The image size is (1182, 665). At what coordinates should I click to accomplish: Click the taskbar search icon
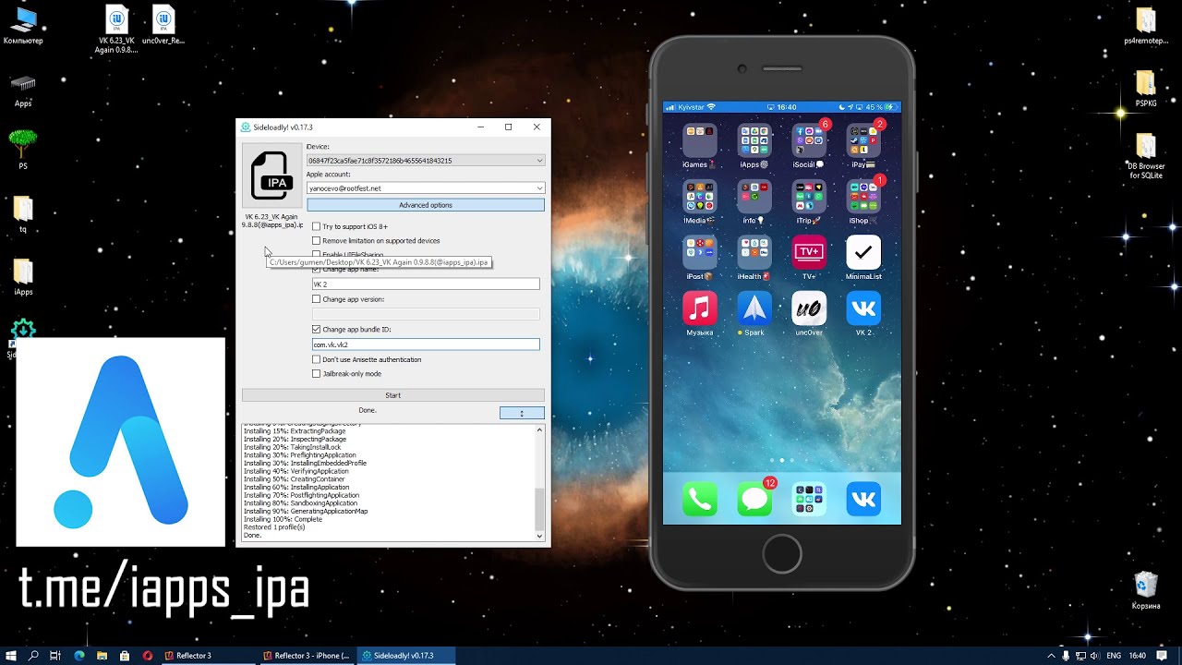(33, 656)
